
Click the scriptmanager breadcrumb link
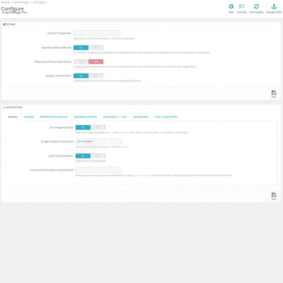pyautogui.click(x=22, y=2)
